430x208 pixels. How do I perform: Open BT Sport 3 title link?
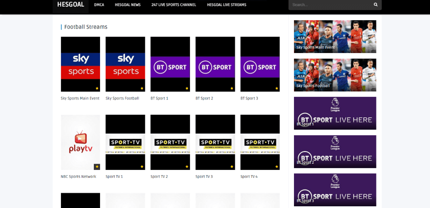click(249, 99)
